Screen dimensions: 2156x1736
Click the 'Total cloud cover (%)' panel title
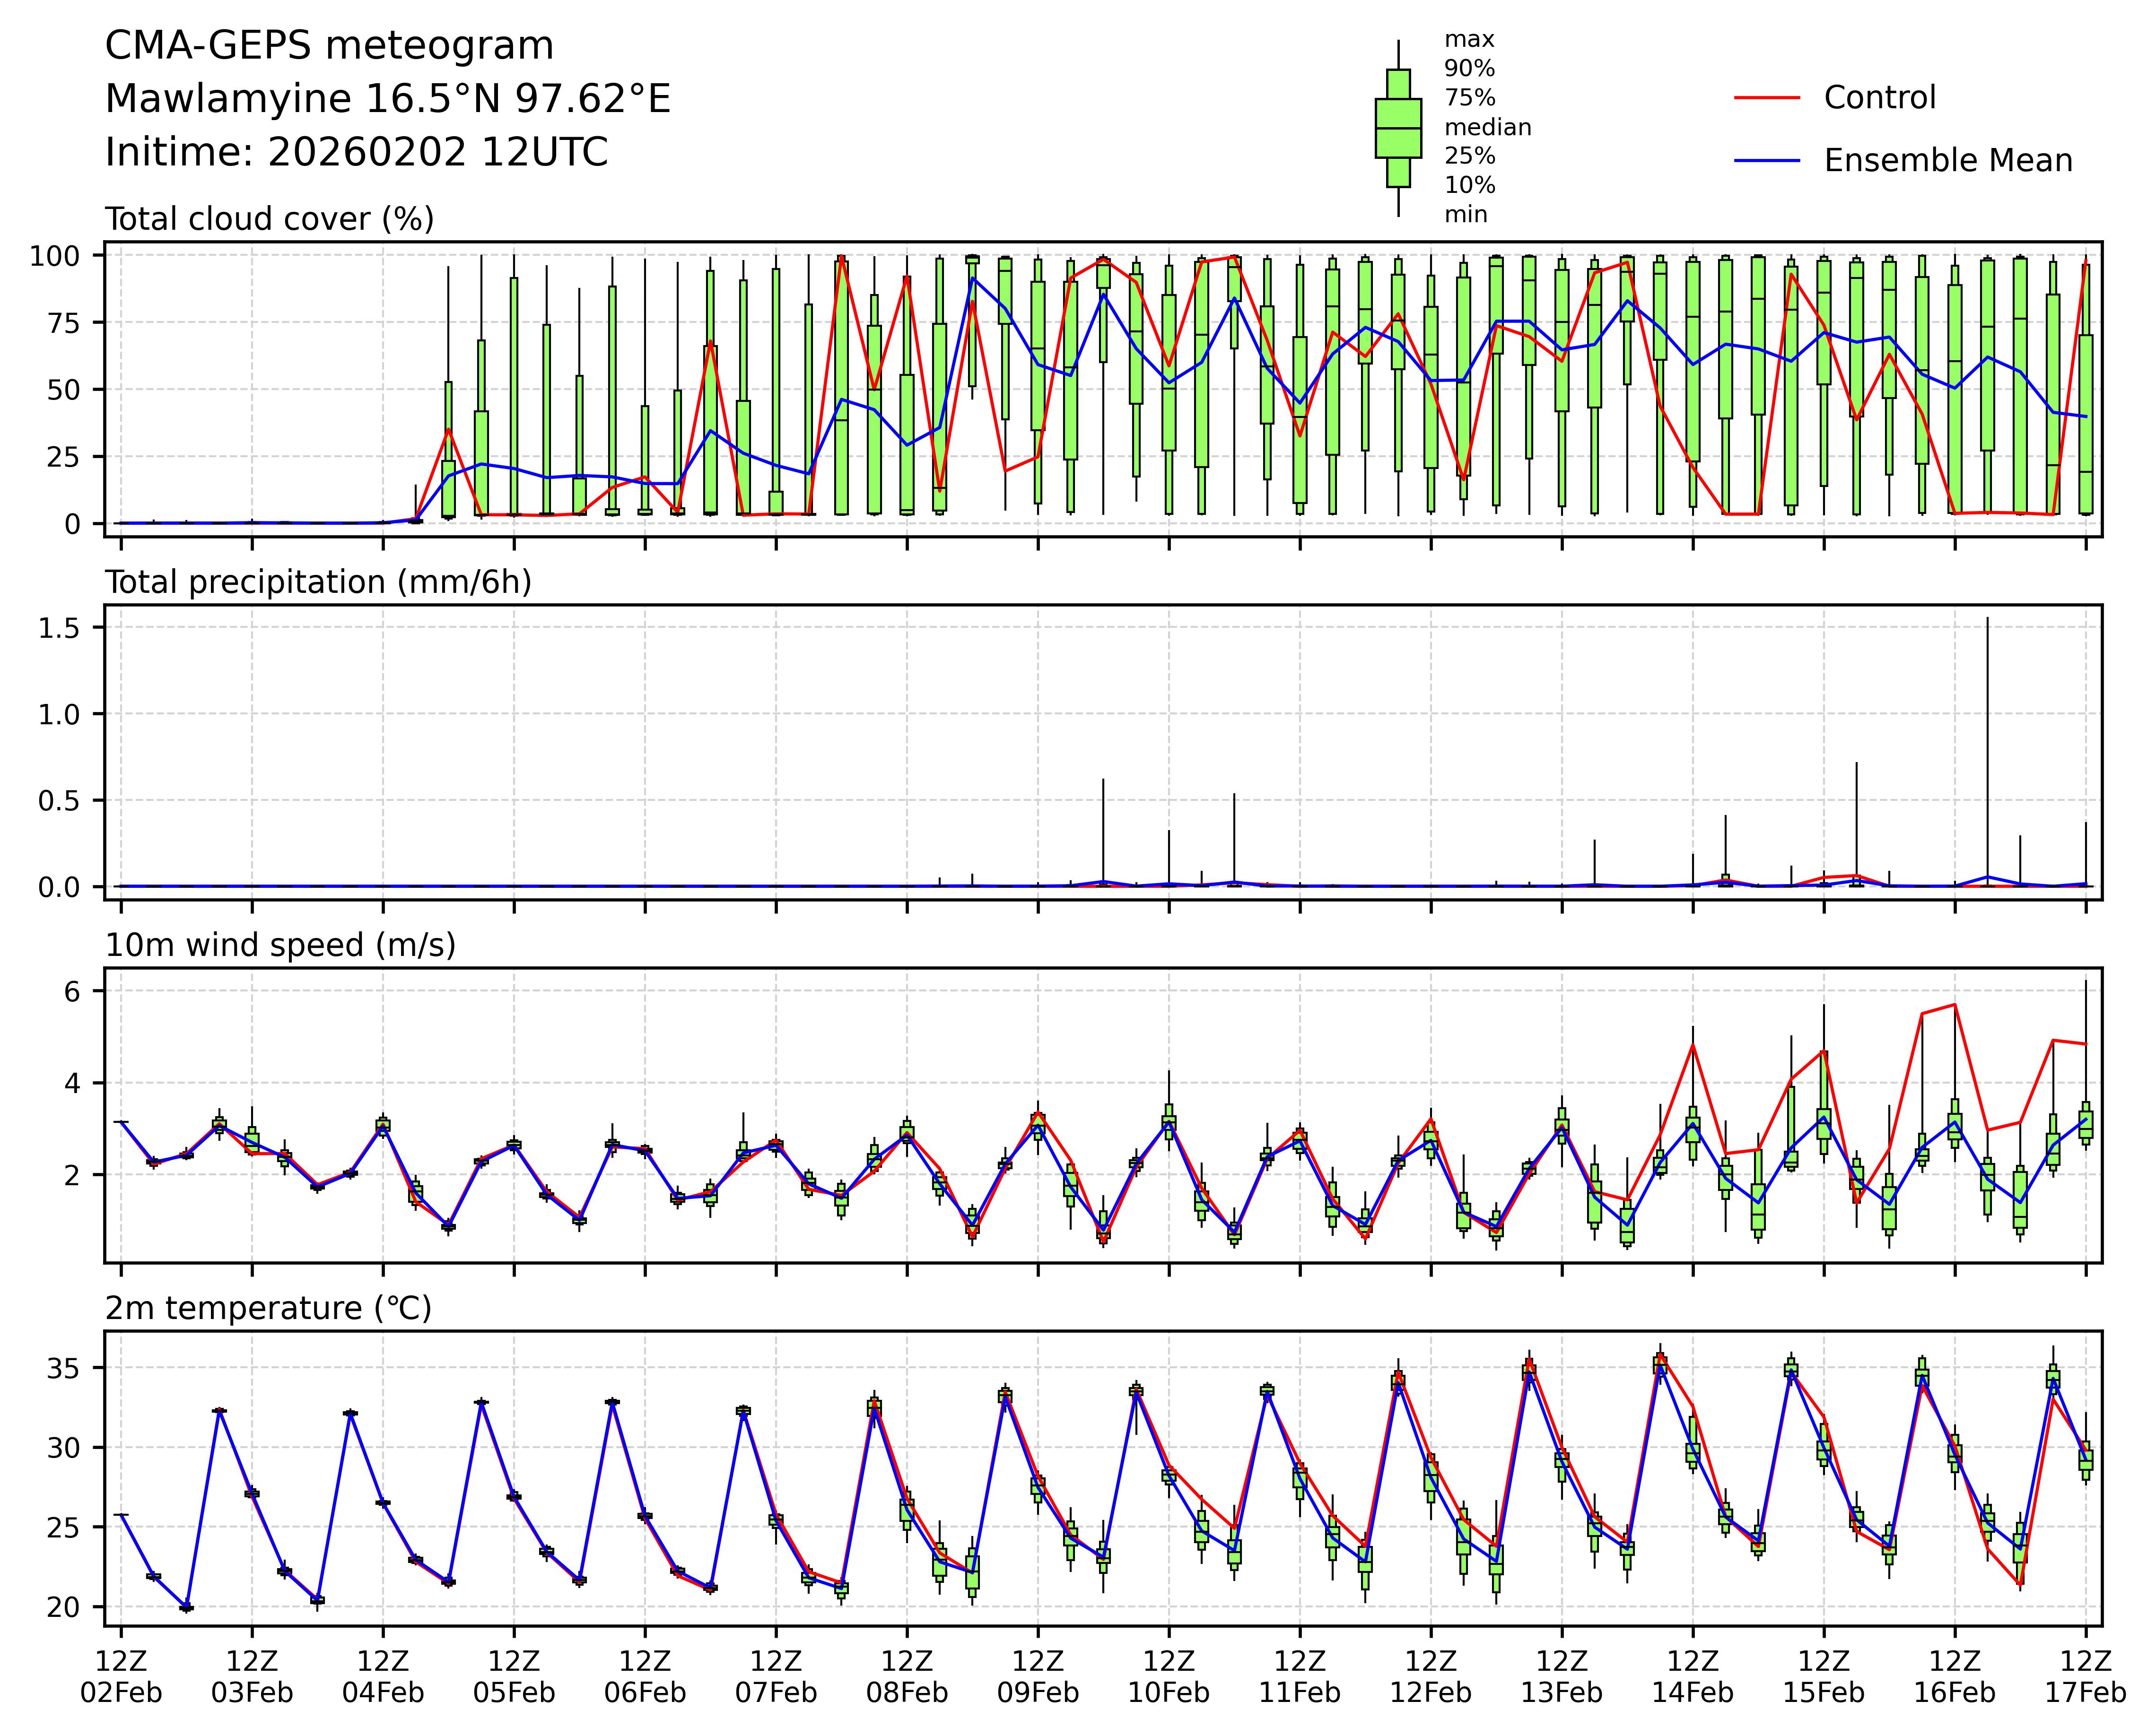tap(269, 219)
